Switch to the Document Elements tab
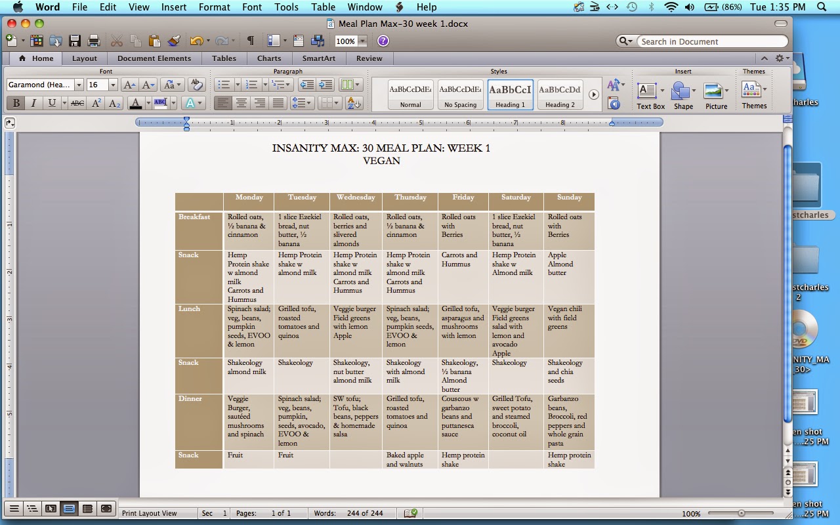840x525 pixels. click(154, 58)
